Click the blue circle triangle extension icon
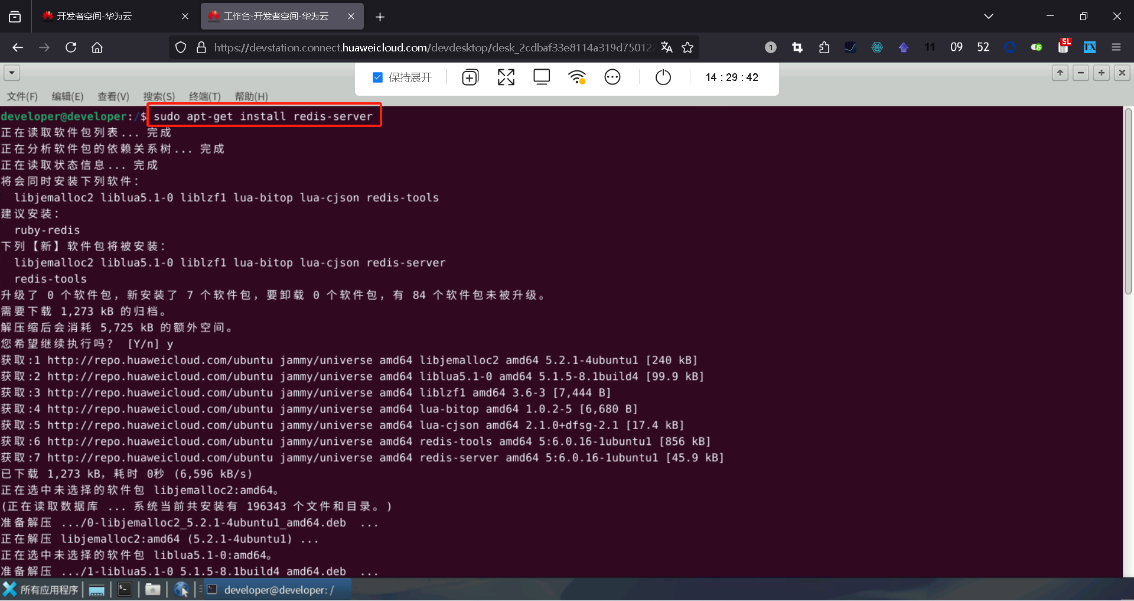This screenshot has width=1134, height=601. (x=1010, y=47)
